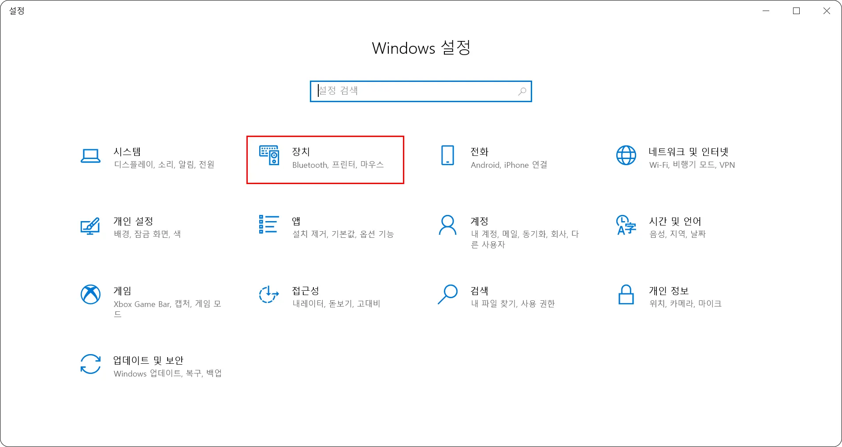Open the 장치 category title
842x447 pixels.
pos(301,151)
